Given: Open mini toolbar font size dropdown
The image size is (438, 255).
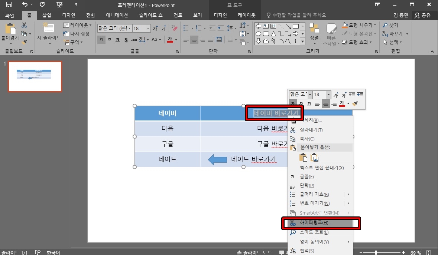Looking at the screenshot, I should (328, 95).
